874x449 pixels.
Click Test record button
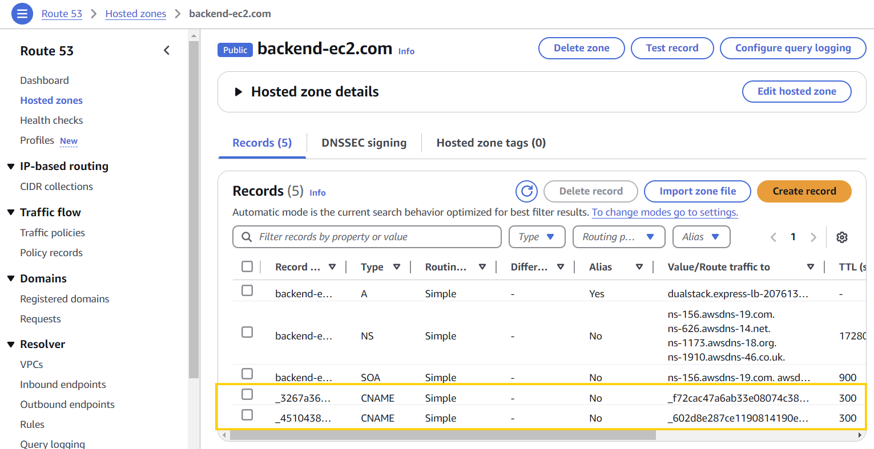tap(672, 48)
